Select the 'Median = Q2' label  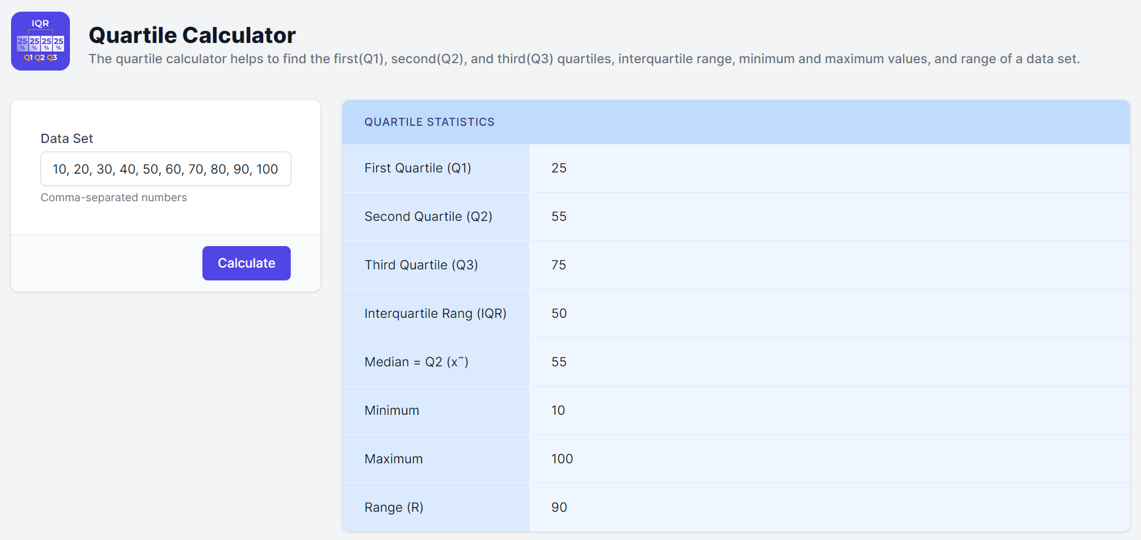417,362
